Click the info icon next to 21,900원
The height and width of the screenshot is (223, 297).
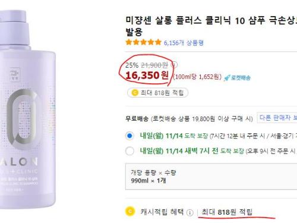[175, 65]
